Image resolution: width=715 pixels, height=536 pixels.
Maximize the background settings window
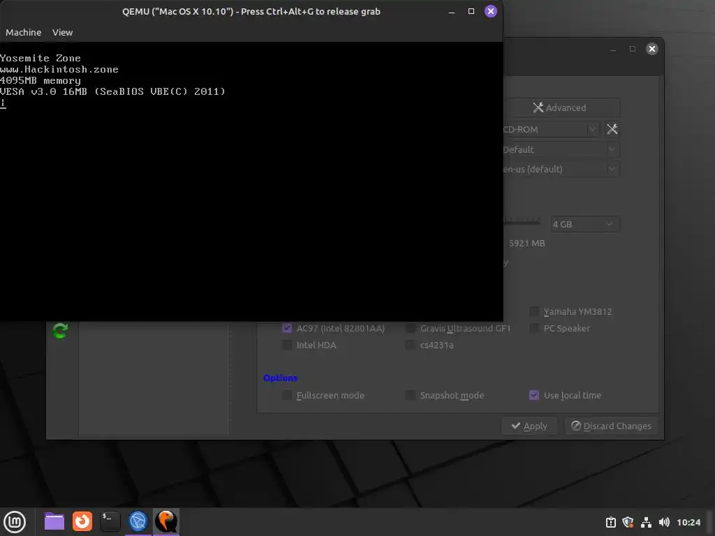633,49
